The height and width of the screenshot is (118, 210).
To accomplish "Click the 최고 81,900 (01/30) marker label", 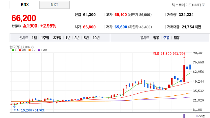I will [x=169, y=53].
